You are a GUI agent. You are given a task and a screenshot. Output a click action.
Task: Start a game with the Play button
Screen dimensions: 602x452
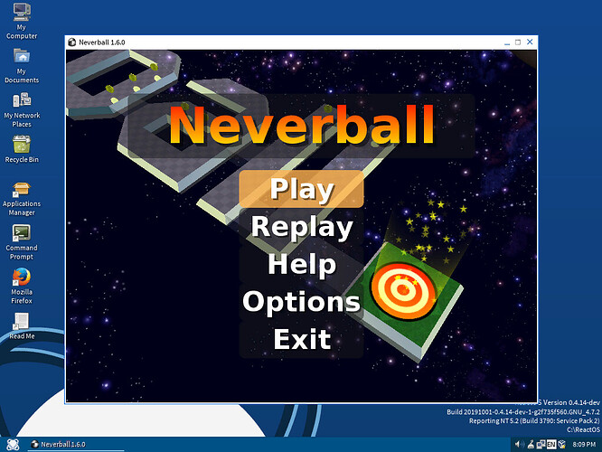pyautogui.click(x=301, y=189)
